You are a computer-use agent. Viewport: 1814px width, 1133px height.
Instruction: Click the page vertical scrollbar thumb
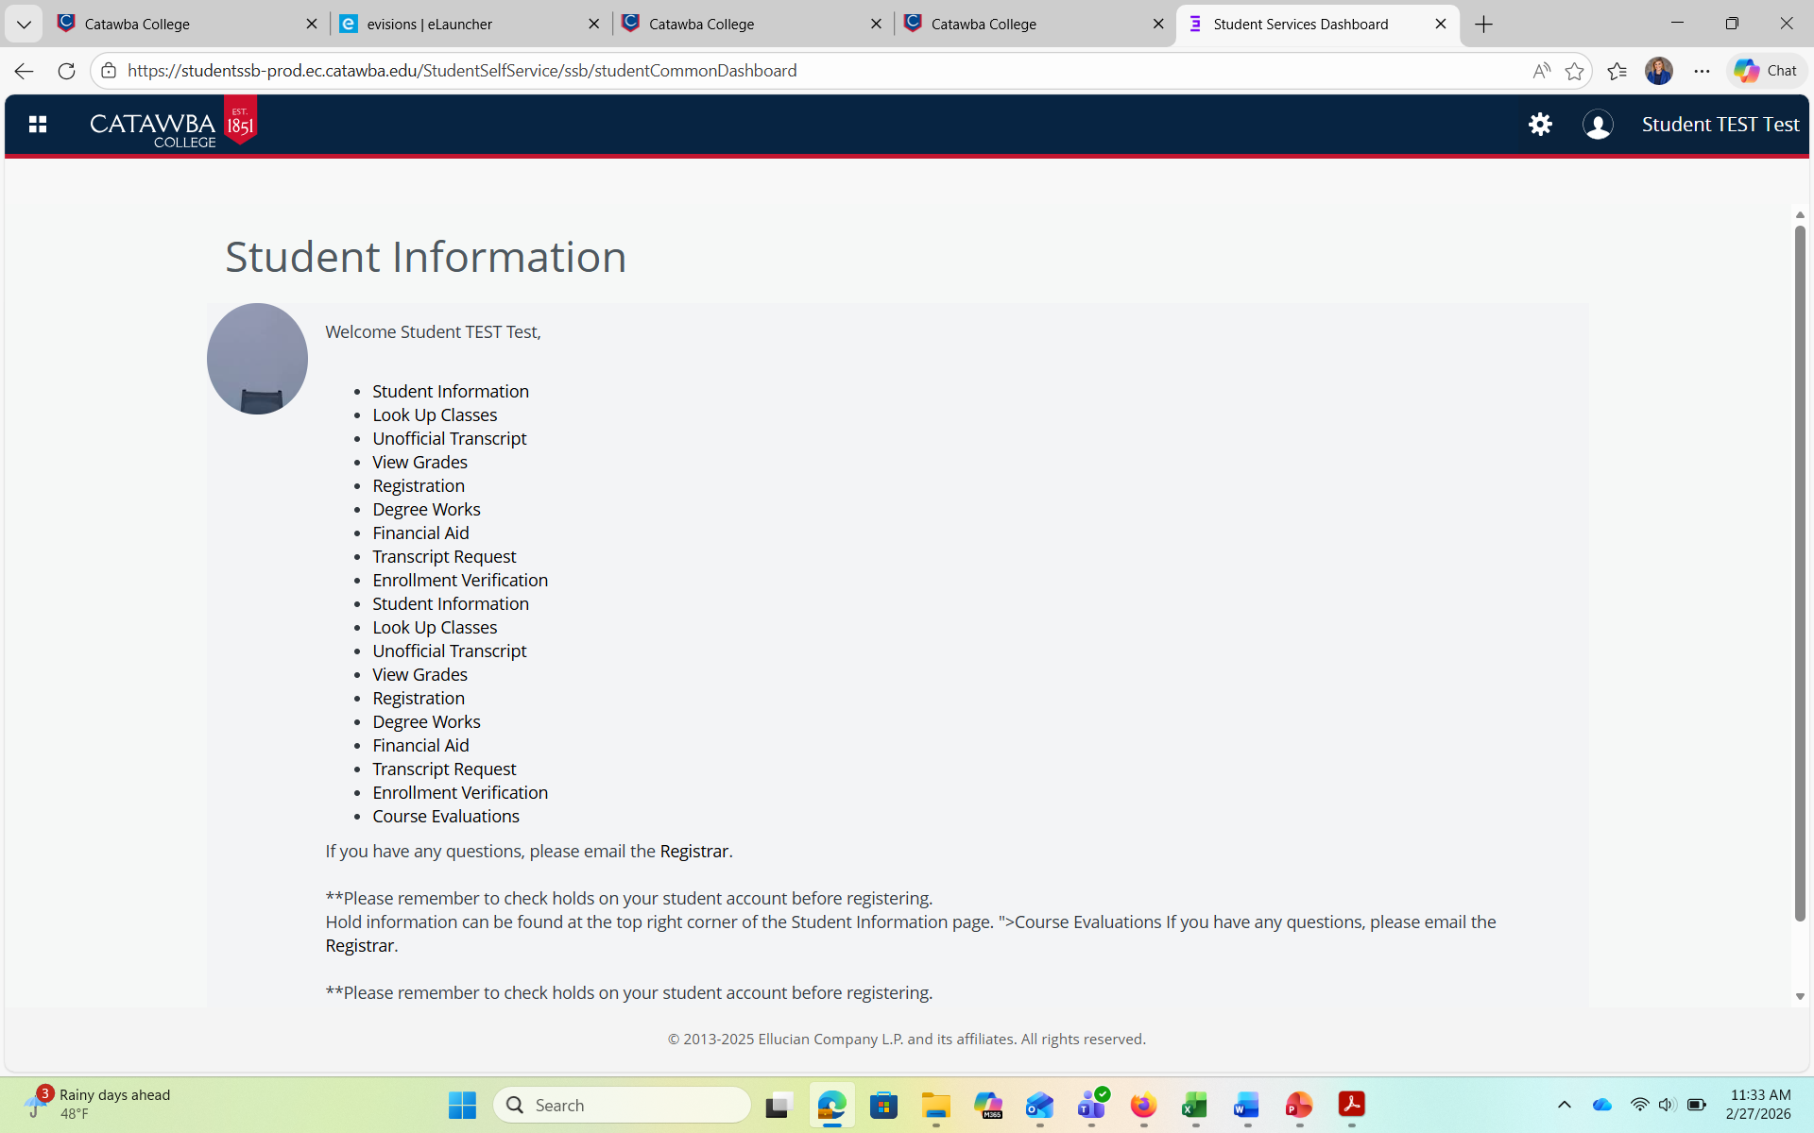pyautogui.click(x=1800, y=573)
